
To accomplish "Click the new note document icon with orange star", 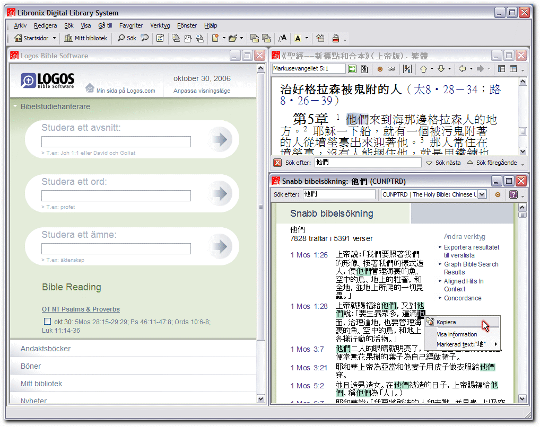I will tap(215, 38).
